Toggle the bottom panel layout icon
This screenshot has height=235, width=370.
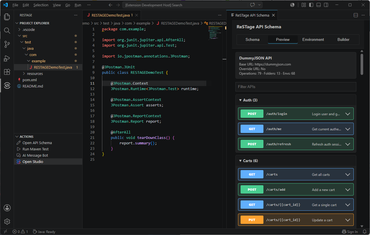[319, 5]
